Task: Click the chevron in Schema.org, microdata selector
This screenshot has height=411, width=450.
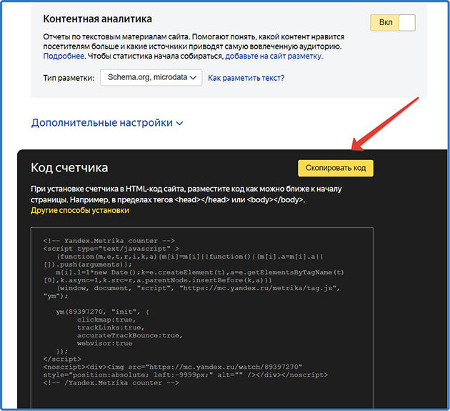Action: point(193,77)
